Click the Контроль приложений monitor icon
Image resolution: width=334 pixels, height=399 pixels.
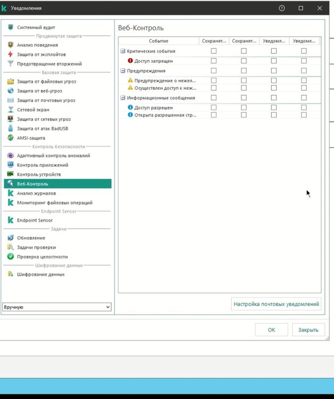coord(11,164)
